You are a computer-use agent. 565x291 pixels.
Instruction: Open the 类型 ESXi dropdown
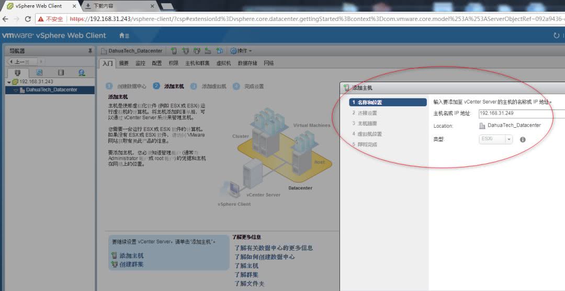495,139
